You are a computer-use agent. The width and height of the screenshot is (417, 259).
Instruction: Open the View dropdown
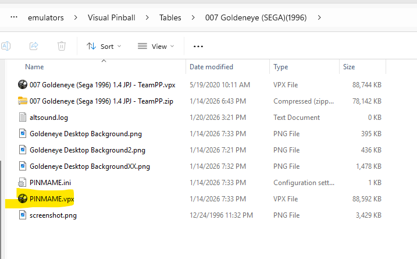point(156,47)
